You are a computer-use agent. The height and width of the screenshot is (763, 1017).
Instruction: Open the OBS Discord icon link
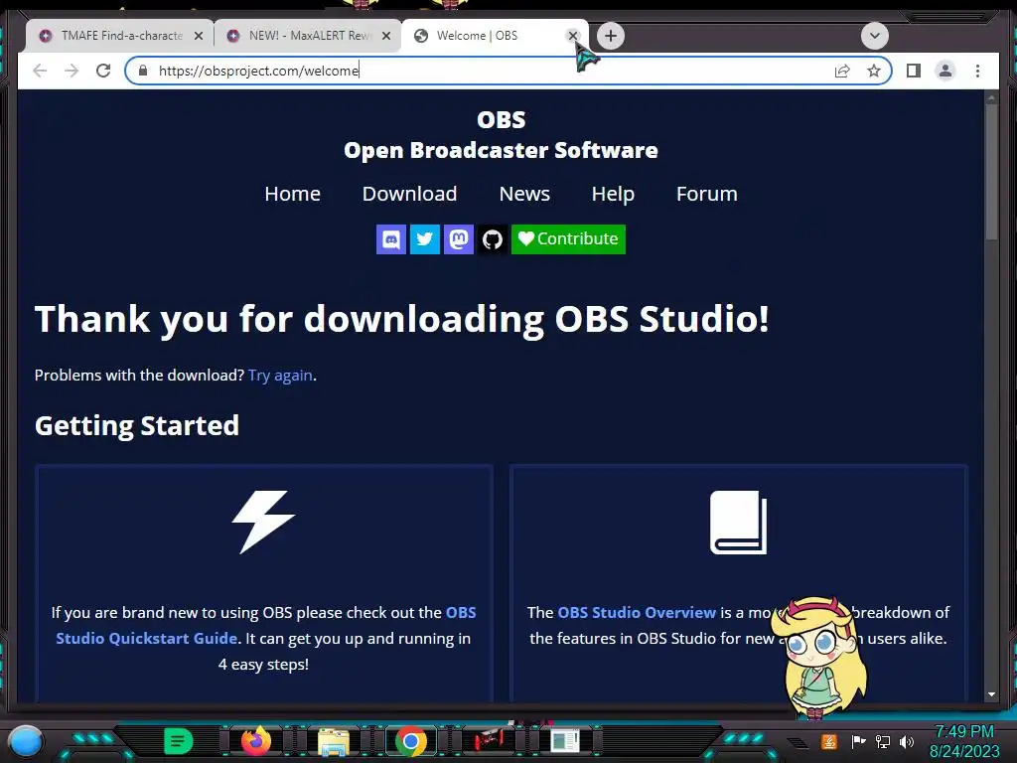(x=391, y=239)
